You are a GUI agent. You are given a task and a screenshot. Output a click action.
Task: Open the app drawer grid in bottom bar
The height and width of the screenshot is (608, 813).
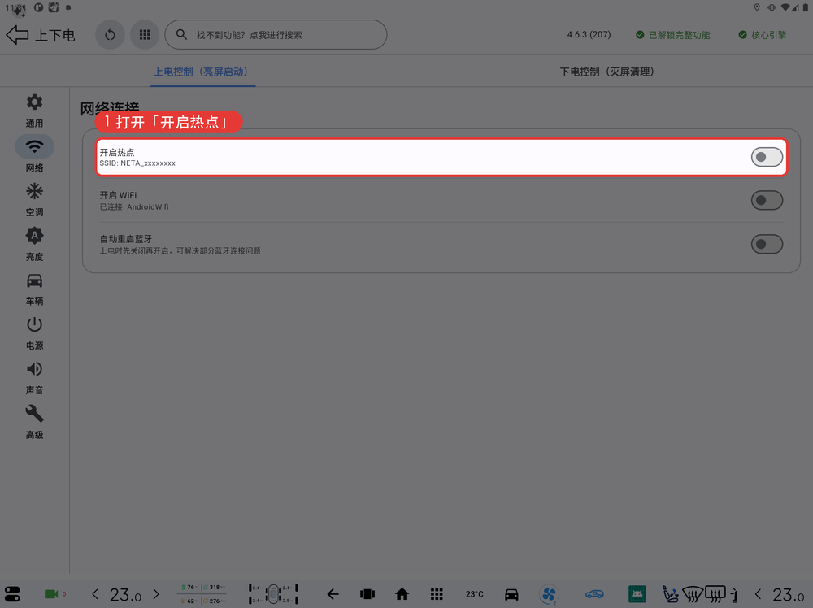coord(437,594)
